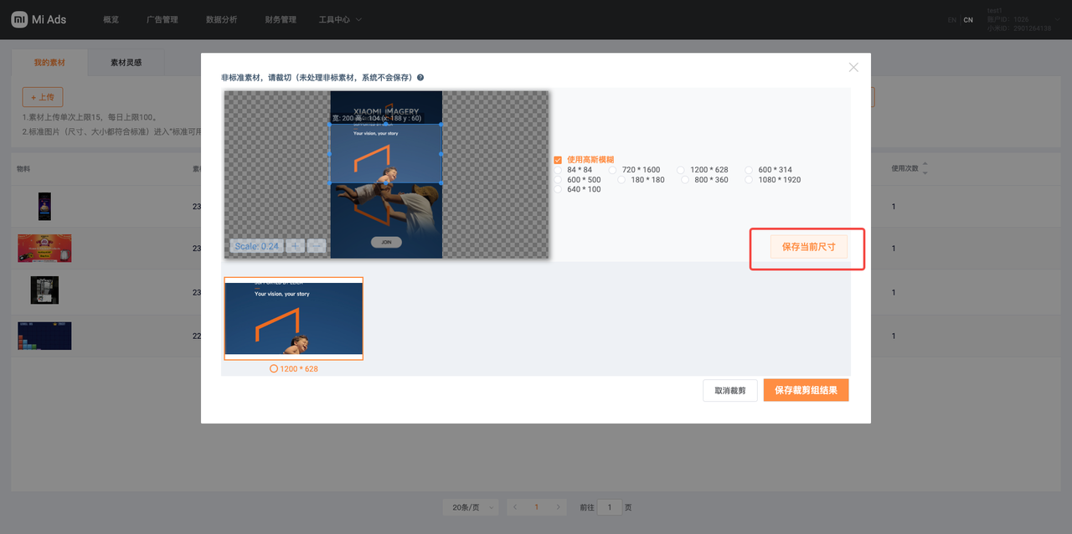
Task: Expand the 工具中心 dropdown menu
Action: click(340, 19)
